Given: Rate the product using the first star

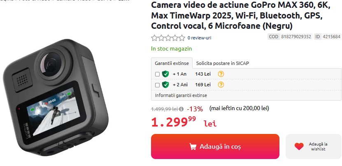Looking at the screenshot, I should (x=154, y=38).
